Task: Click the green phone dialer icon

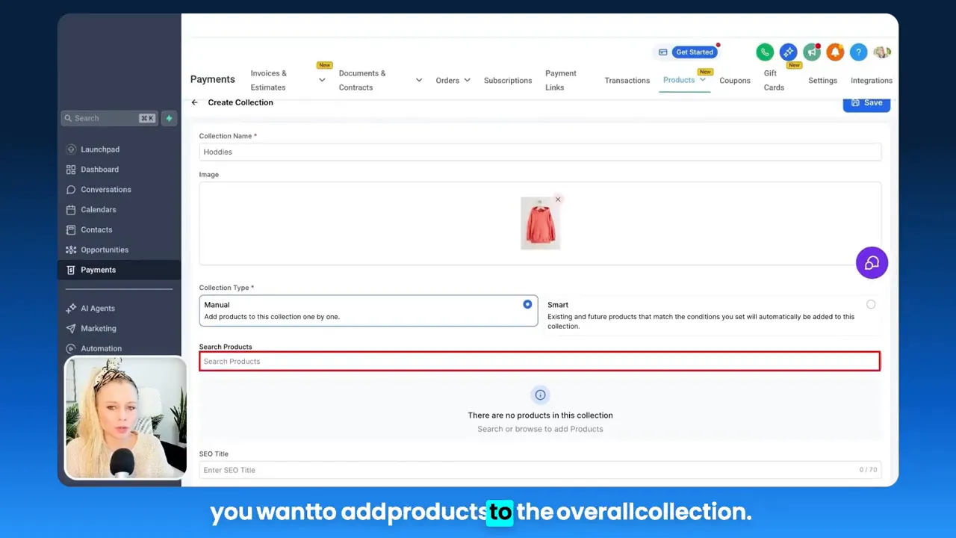Action: (764, 52)
